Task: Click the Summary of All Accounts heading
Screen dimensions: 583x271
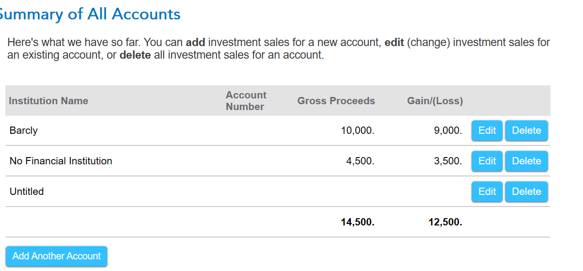Action: pos(90,14)
